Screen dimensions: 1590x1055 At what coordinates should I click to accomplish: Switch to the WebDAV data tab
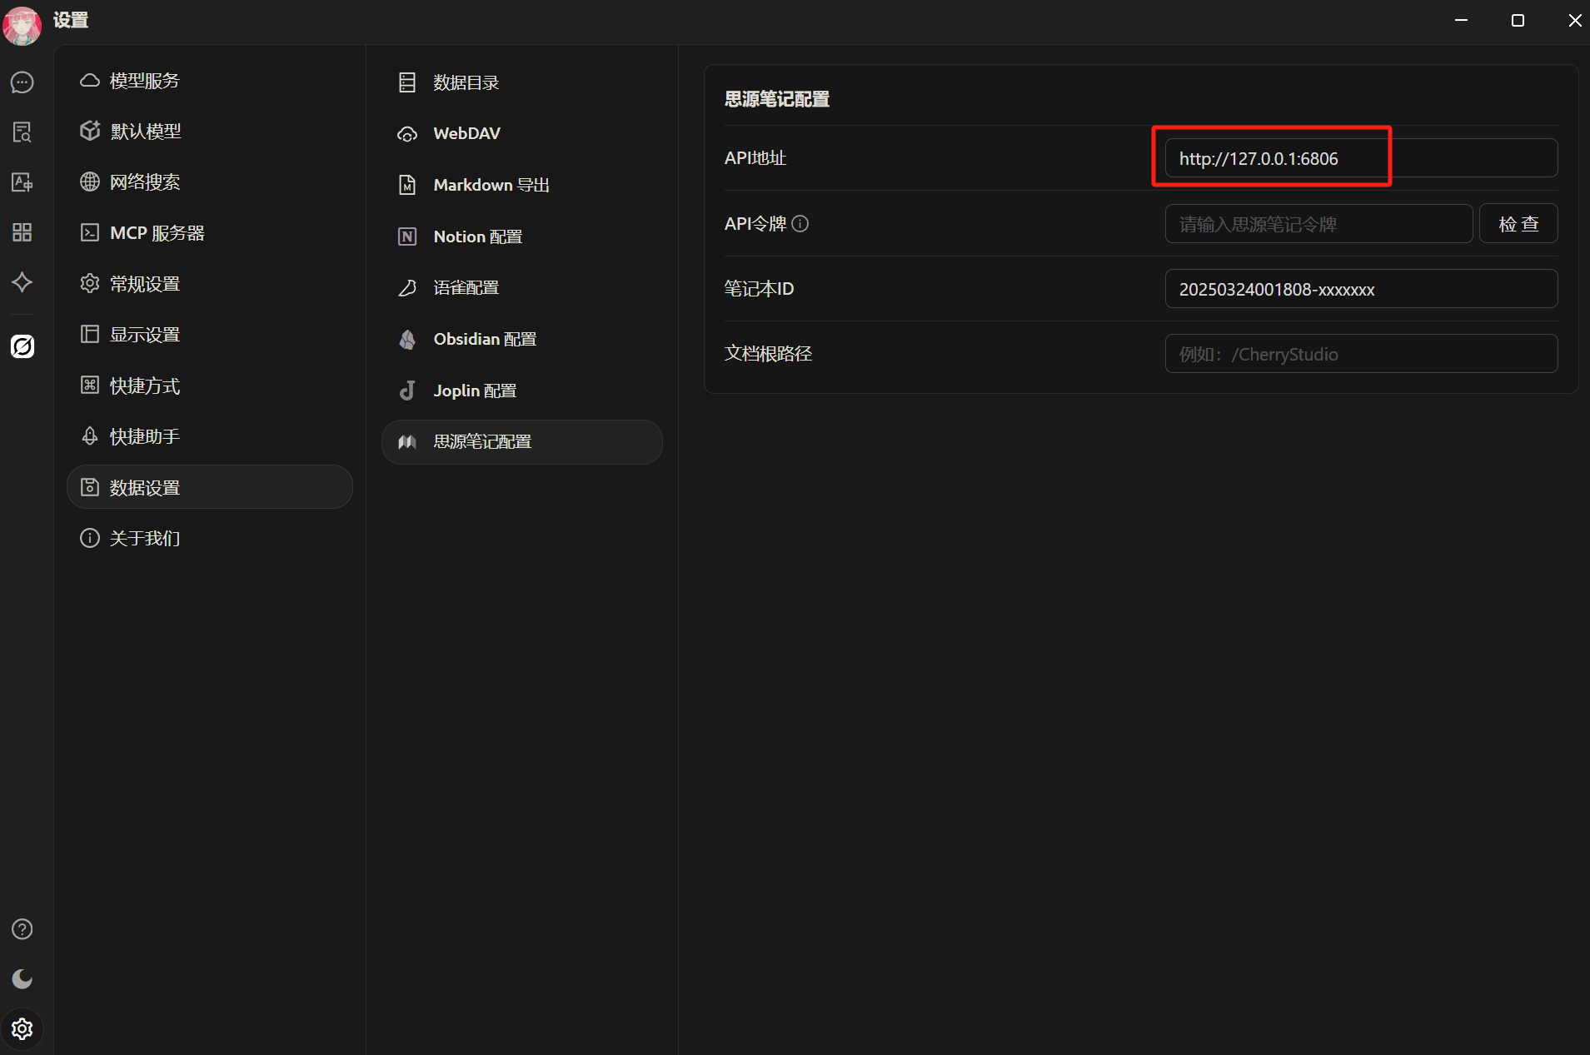point(466,134)
